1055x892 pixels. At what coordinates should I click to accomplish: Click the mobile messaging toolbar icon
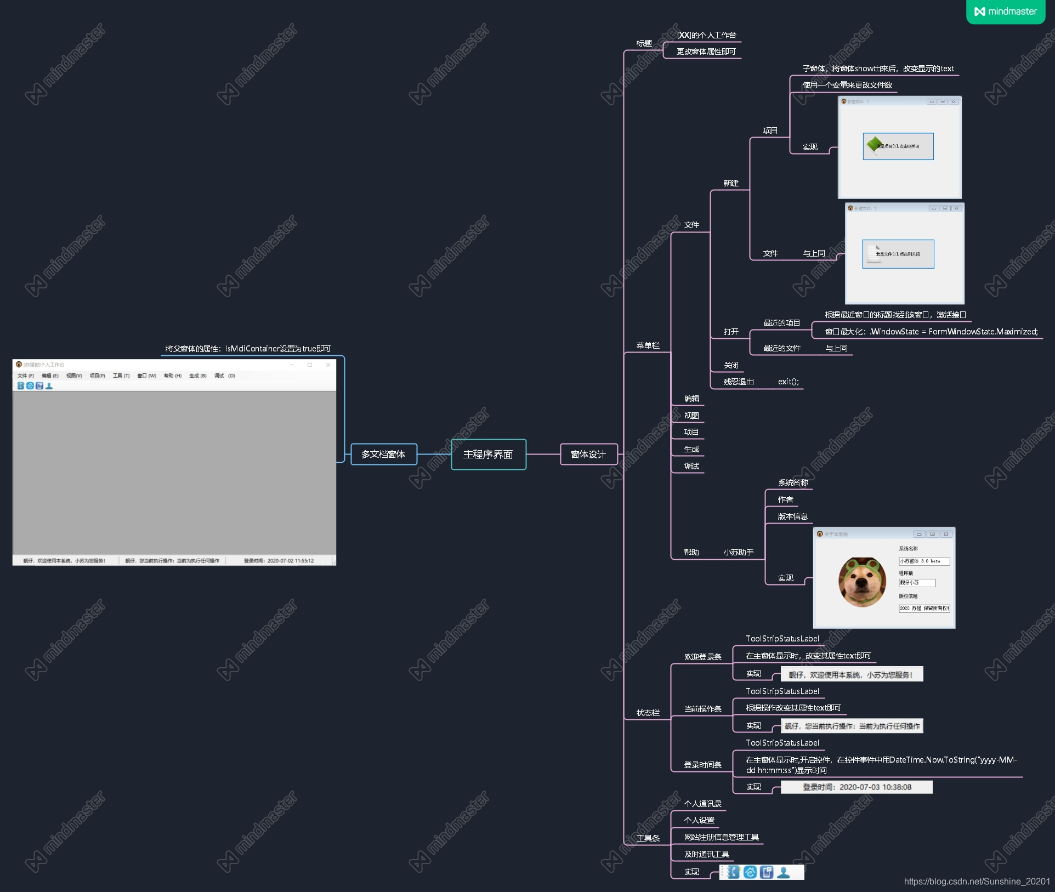click(x=767, y=872)
